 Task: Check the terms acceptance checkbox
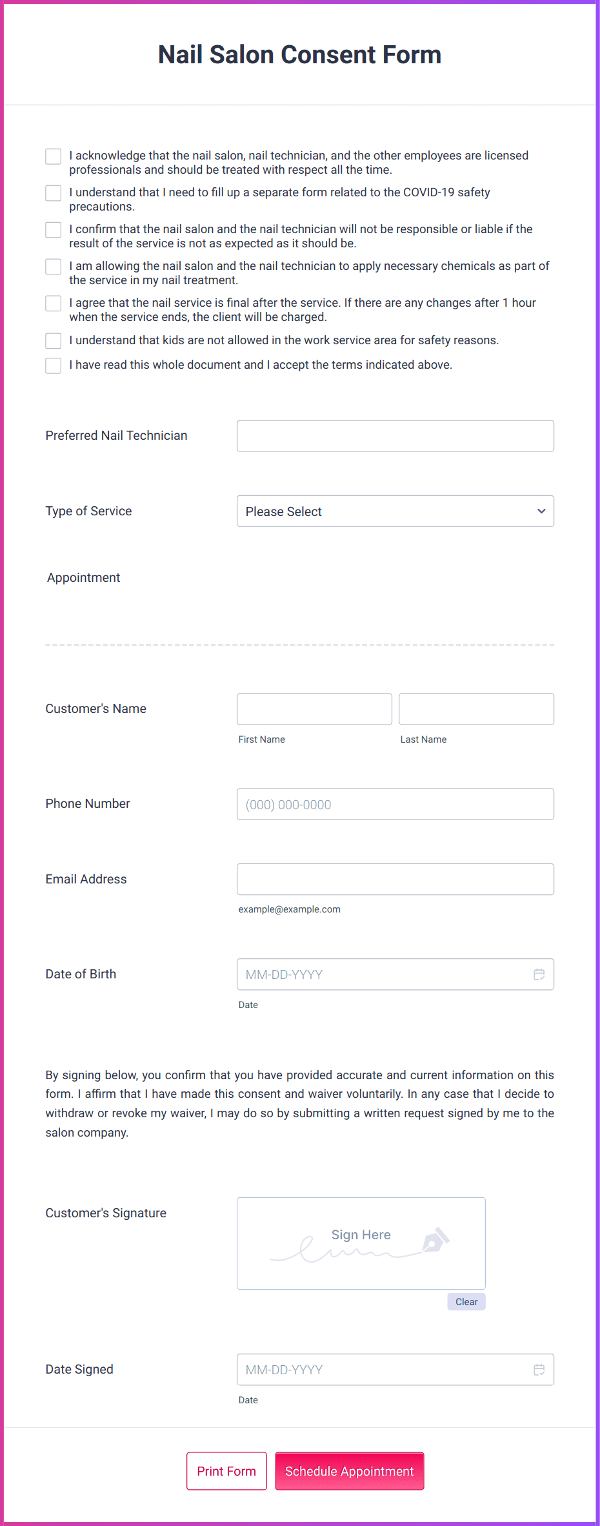point(53,366)
